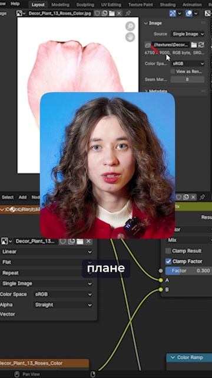Viewport: 212px width, 378px height.
Task: Click Decor_Plant_13 image name field in texture node
Action: [x=35, y=241]
